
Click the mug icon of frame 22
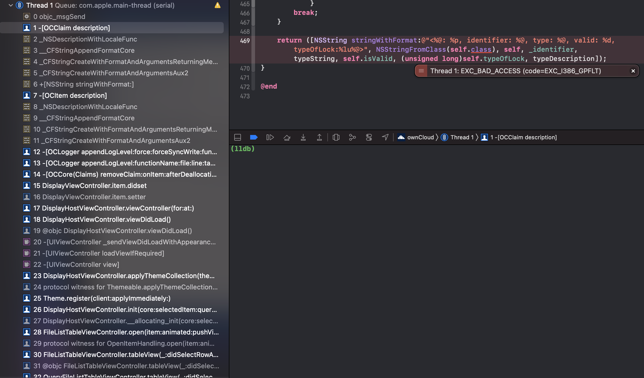27,265
